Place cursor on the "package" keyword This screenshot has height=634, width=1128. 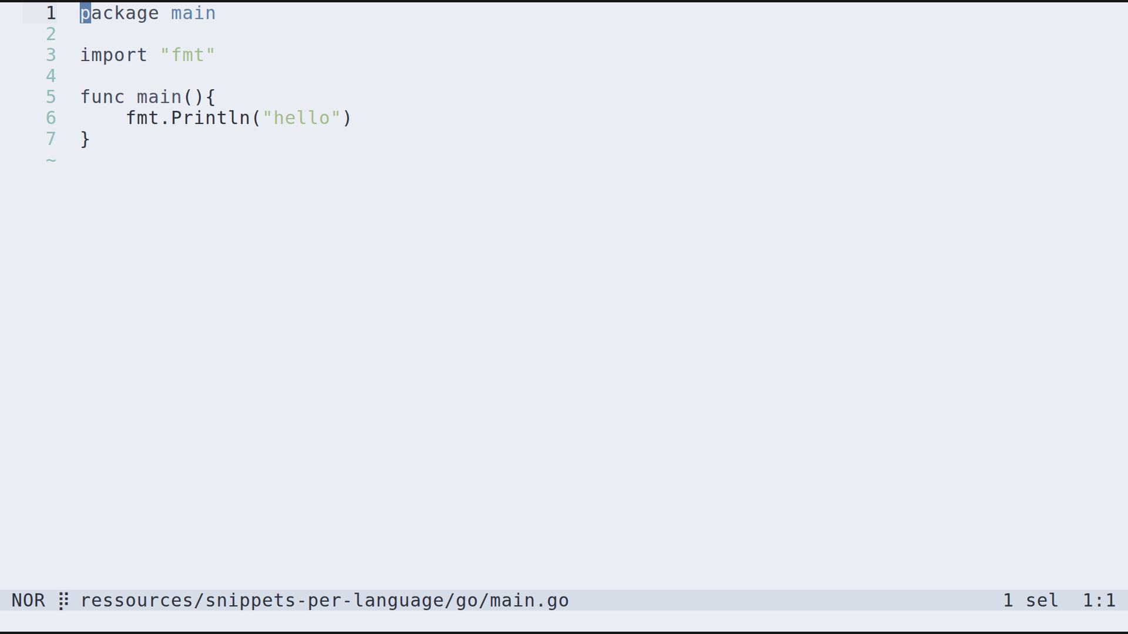click(x=119, y=13)
